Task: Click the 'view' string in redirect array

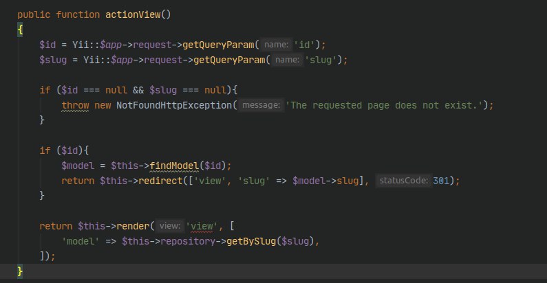Action: (x=210, y=181)
